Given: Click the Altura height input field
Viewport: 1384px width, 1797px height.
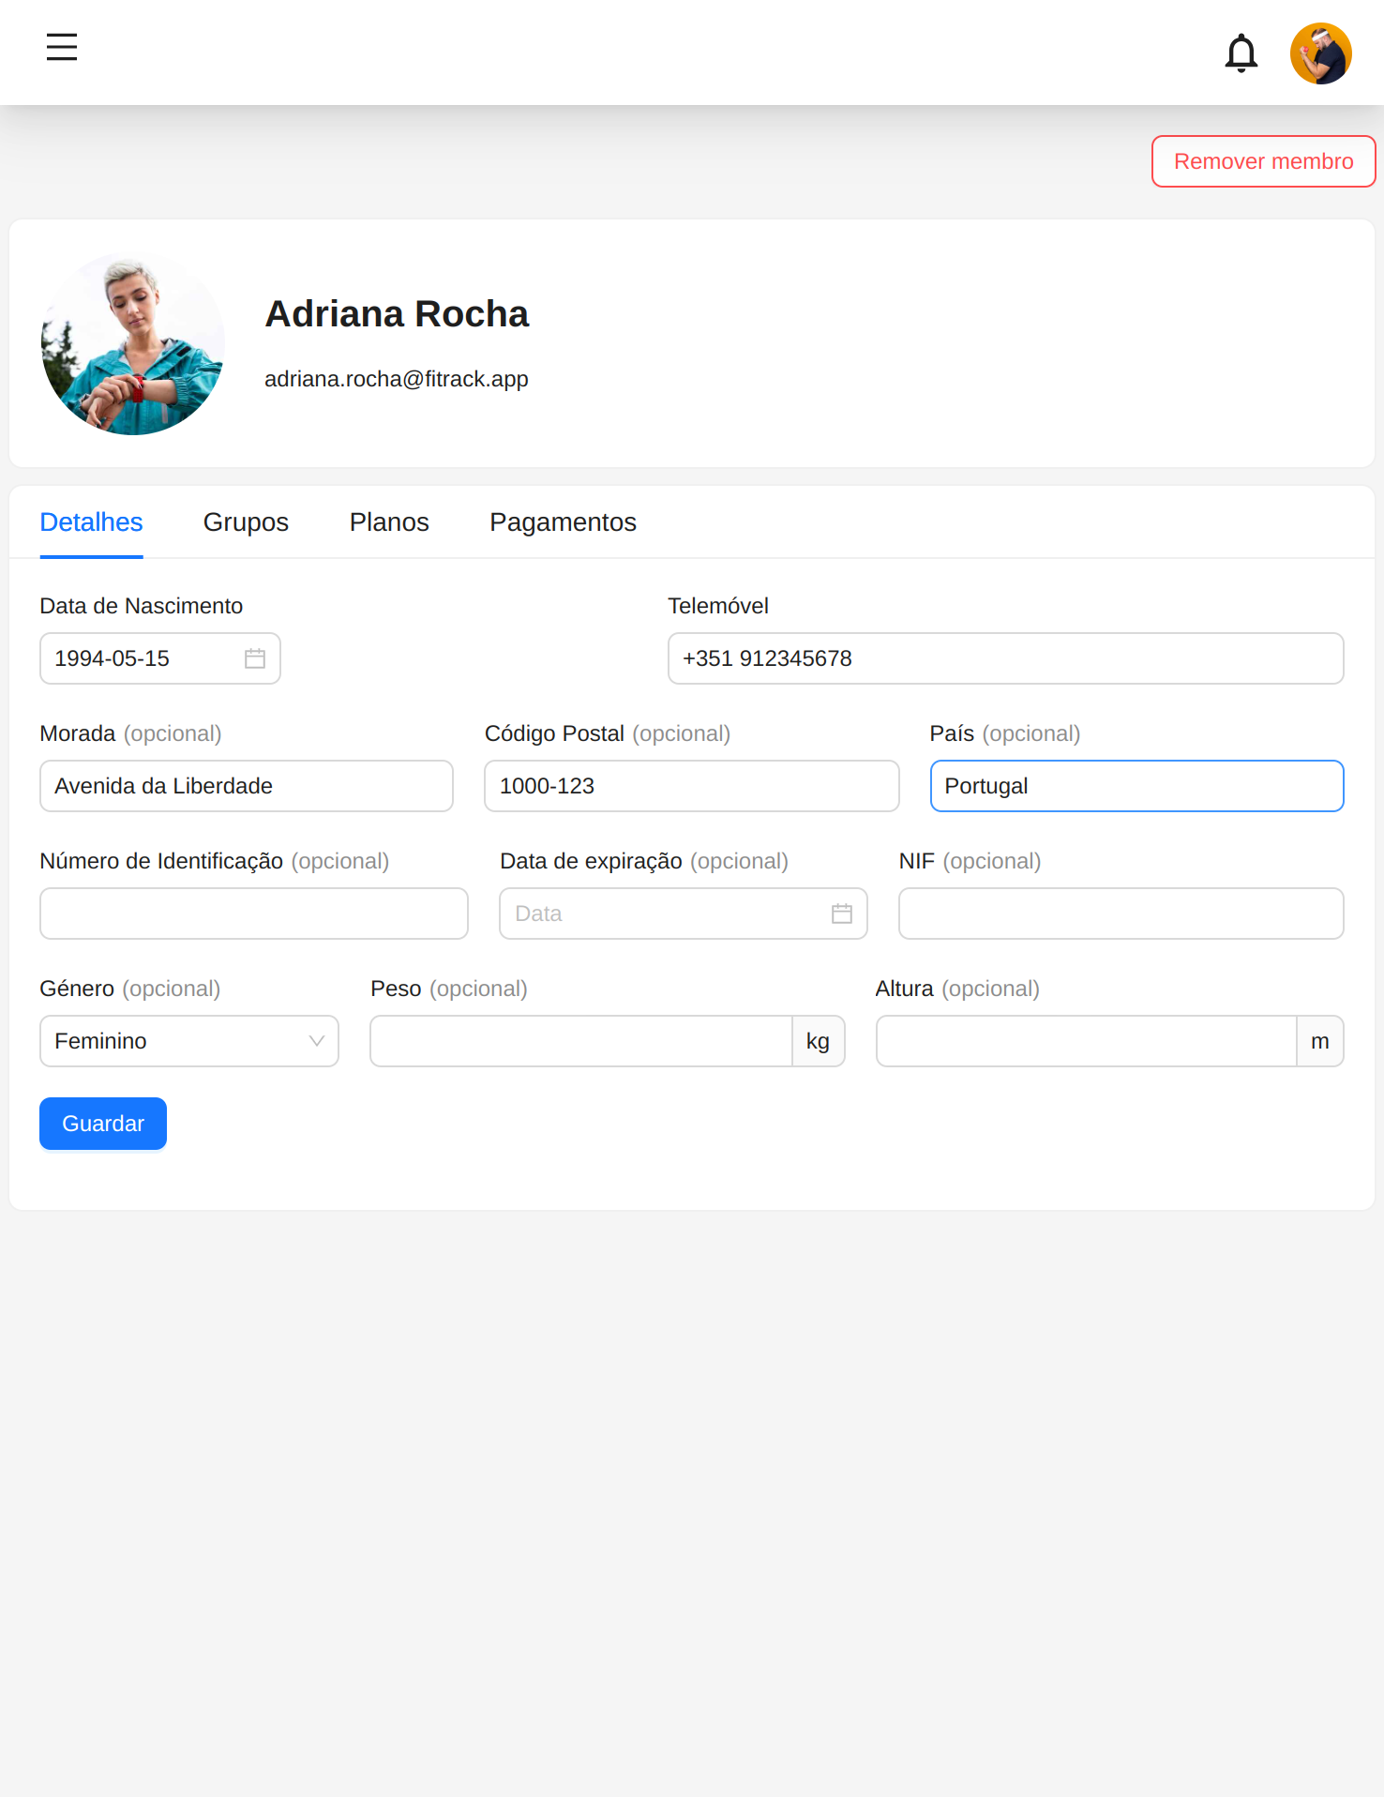Looking at the screenshot, I should click(x=1086, y=1041).
